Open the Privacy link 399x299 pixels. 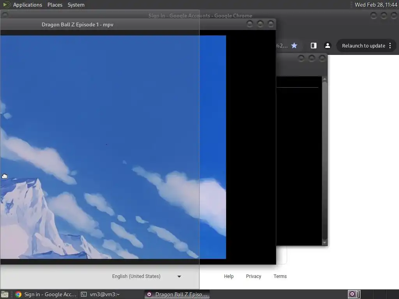(x=253, y=276)
